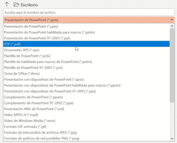
Task: Open the Escritorio location link
Action: click(29, 5)
